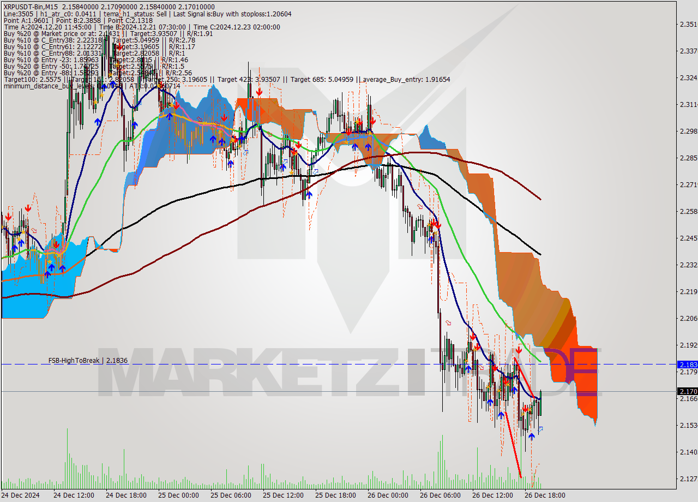Select the 'Time A:2024.12.20 11:45:00' line
The width and height of the screenshot is (698, 502).
coord(141,27)
